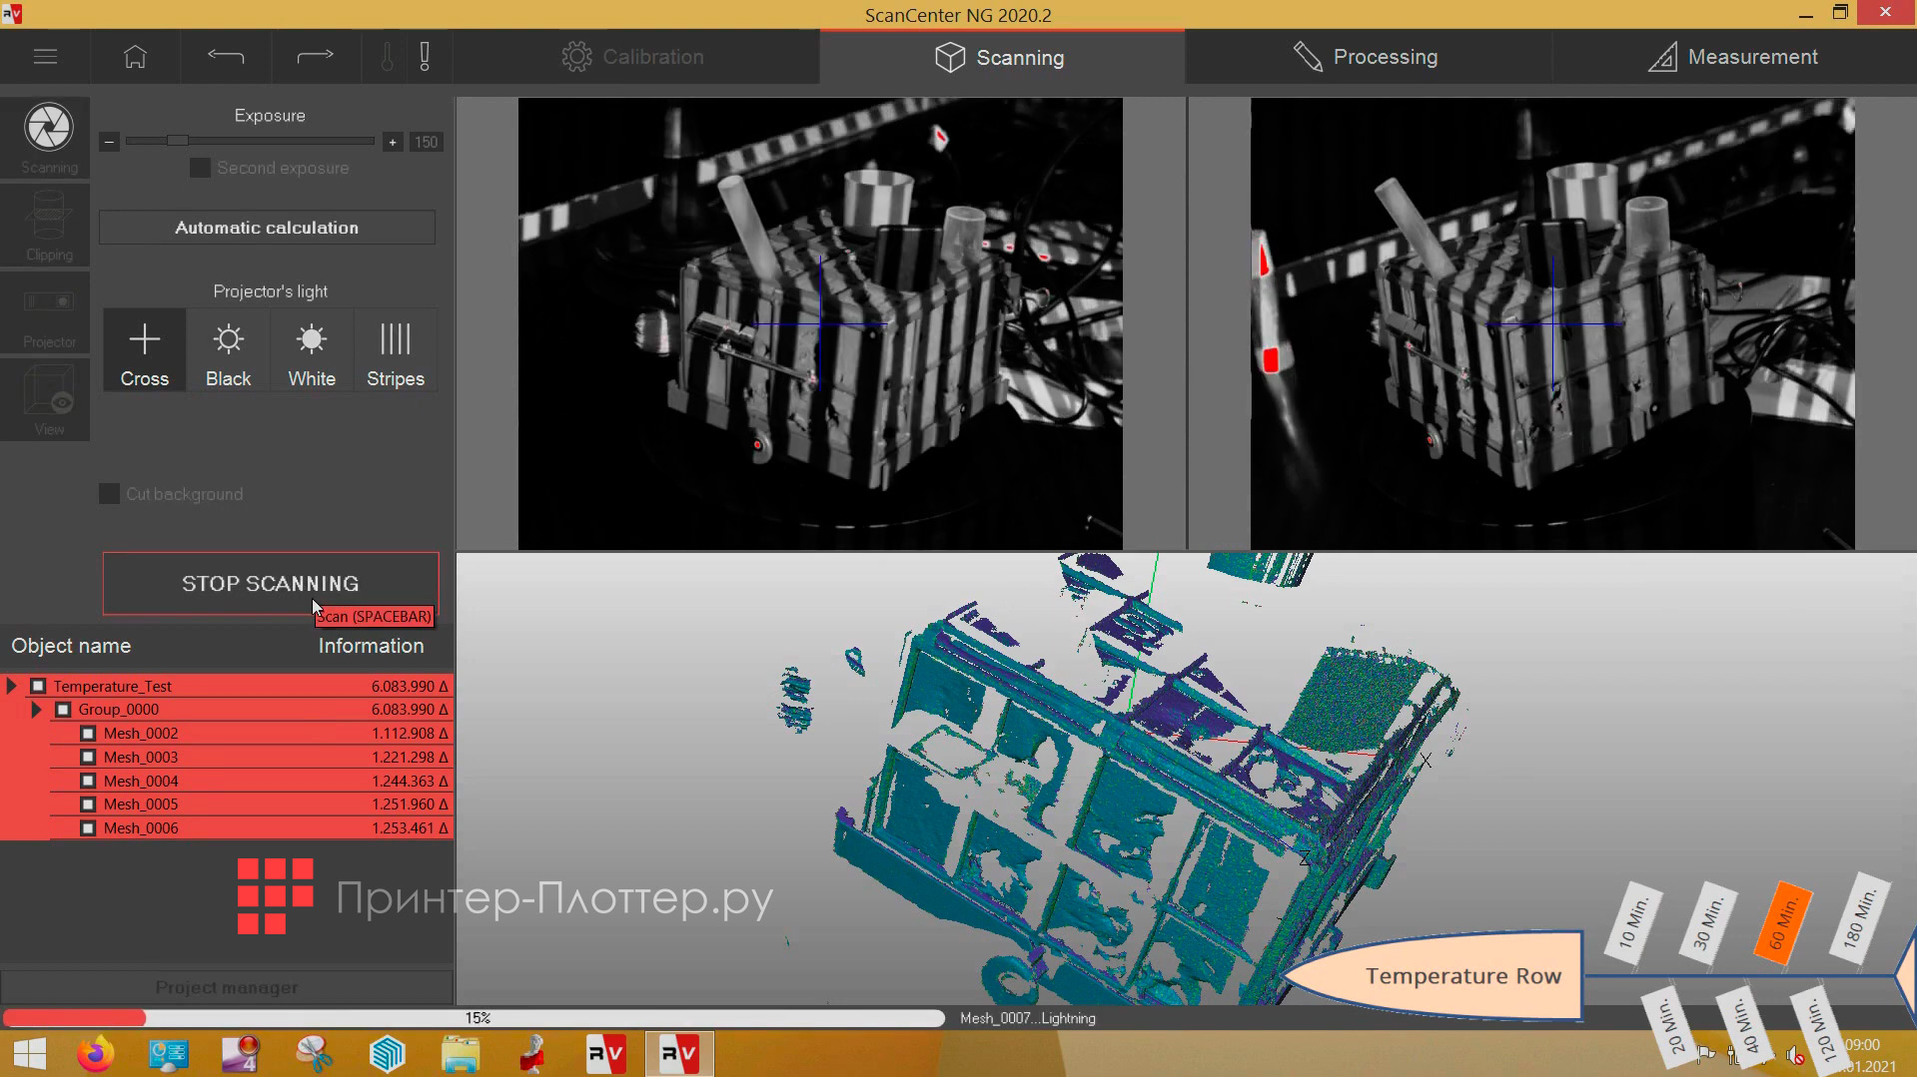1917x1077 pixels.
Task: Click the thermometer status icon
Action: [387, 56]
